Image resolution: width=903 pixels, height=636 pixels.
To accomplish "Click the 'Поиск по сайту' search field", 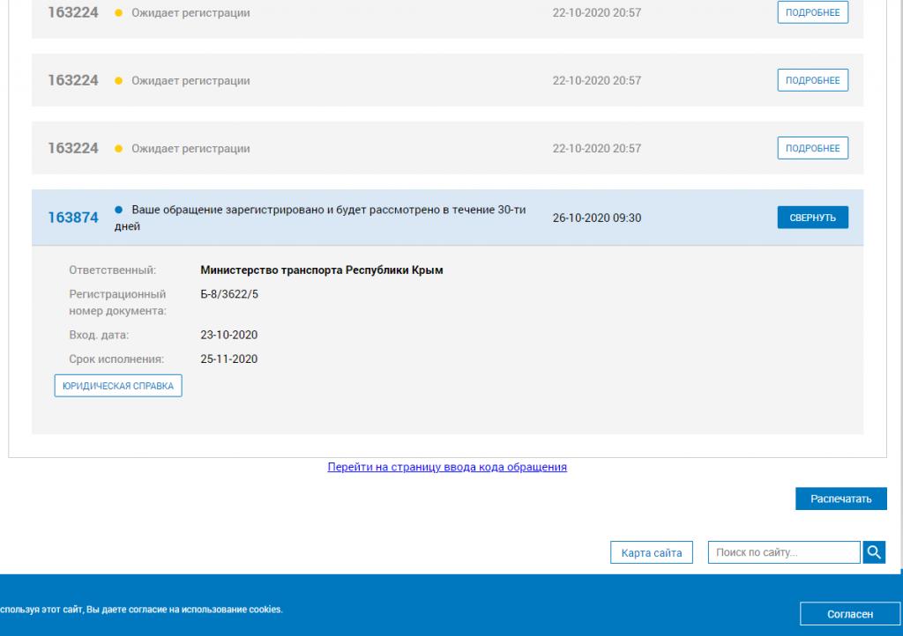I will tap(783, 553).
